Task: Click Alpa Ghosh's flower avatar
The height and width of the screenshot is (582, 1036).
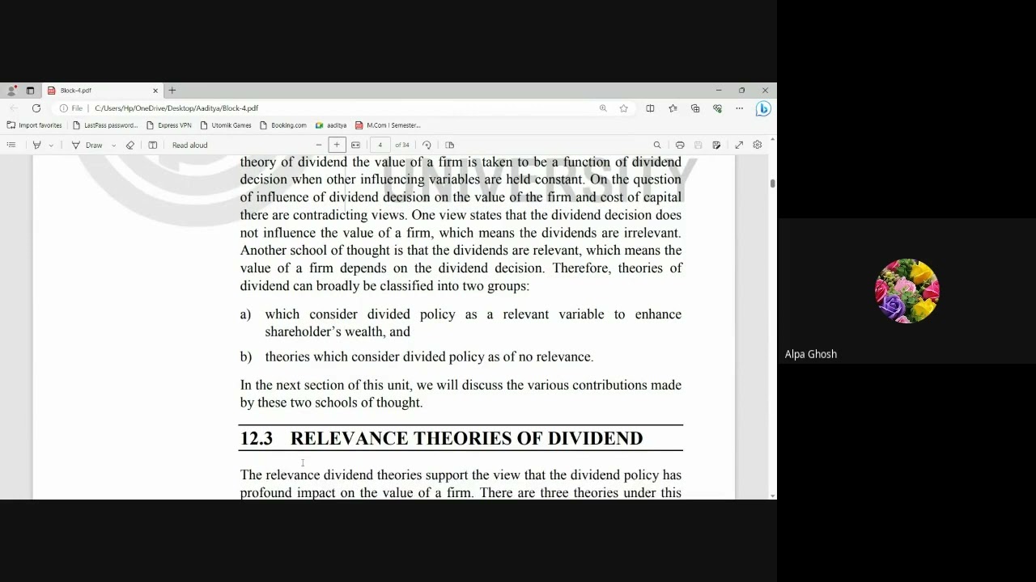Action: coord(907,291)
